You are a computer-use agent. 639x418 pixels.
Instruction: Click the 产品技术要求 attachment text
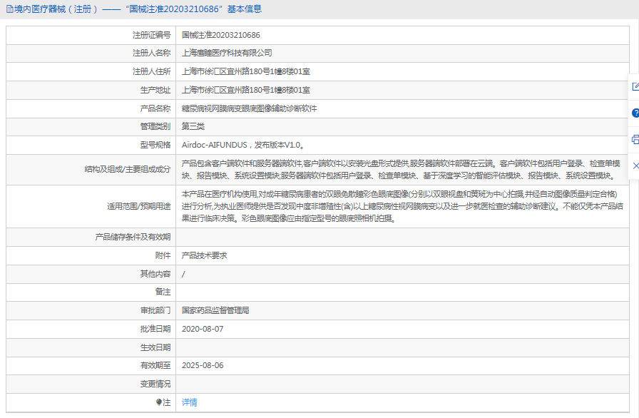tap(204, 255)
